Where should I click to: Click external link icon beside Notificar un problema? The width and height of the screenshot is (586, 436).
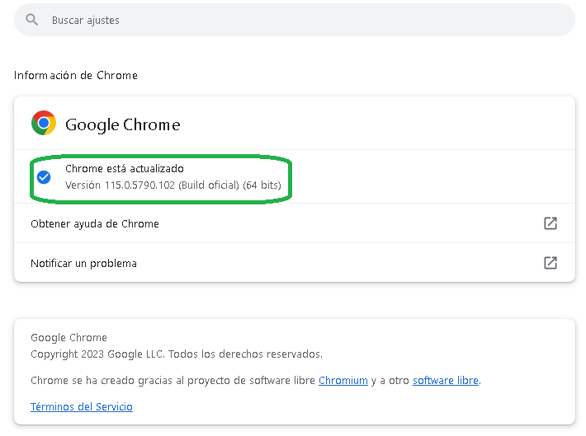click(551, 263)
